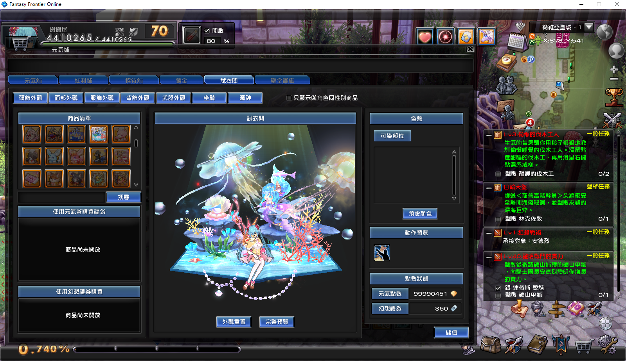Click the pink heart buff icon
Viewport: 626px width, 361px height.
[425, 37]
